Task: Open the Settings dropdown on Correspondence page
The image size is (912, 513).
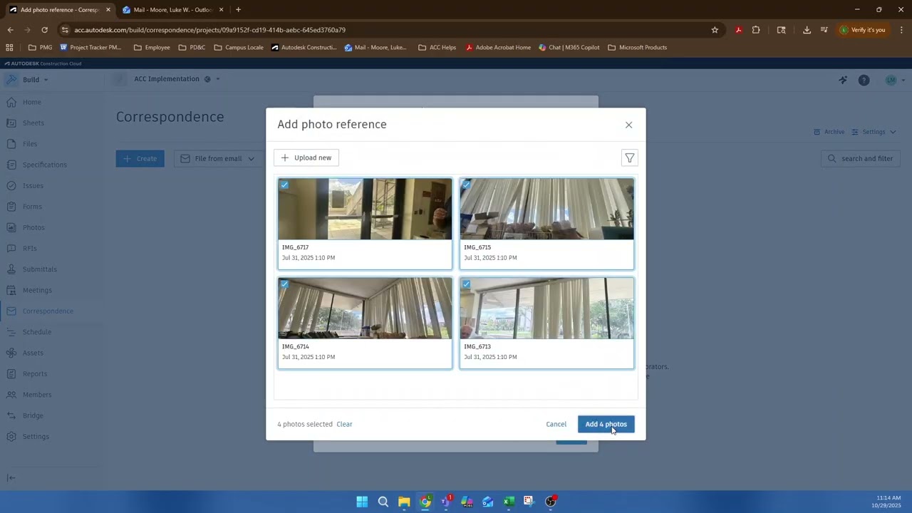Action: (874, 132)
